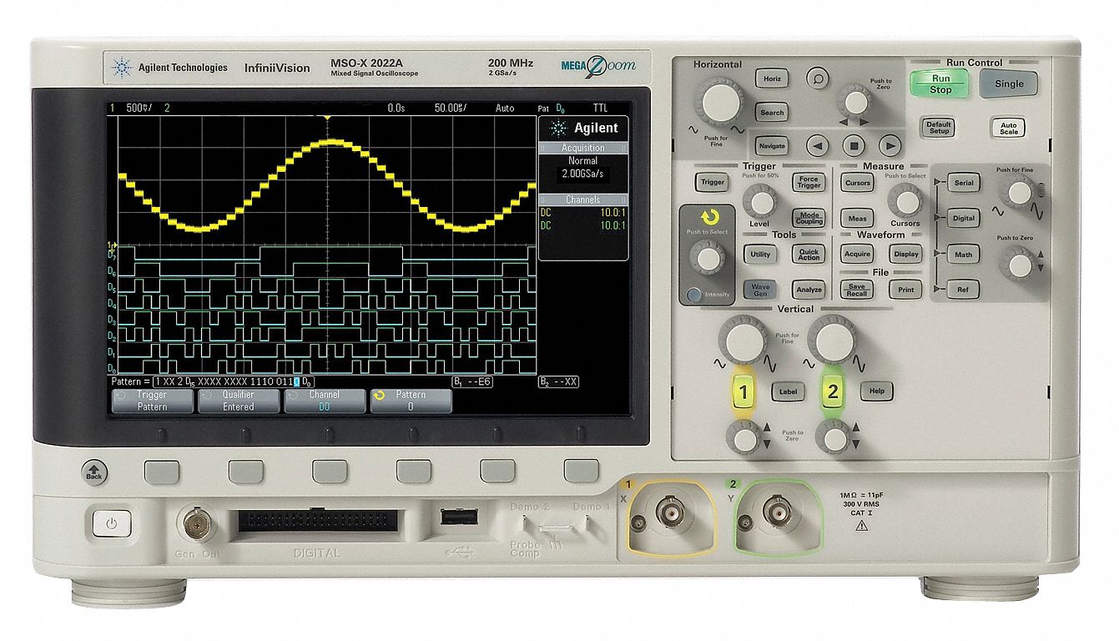
Task: Push channel 1 vertical scale knob
Action: coord(744,341)
